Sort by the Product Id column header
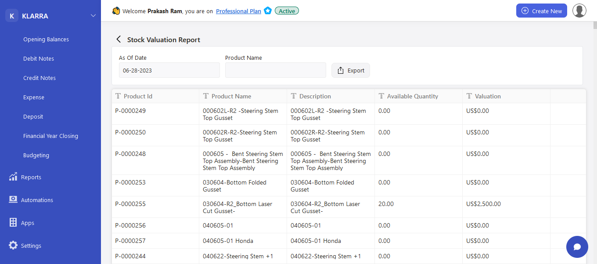The height and width of the screenshot is (264, 597). point(138,96)
